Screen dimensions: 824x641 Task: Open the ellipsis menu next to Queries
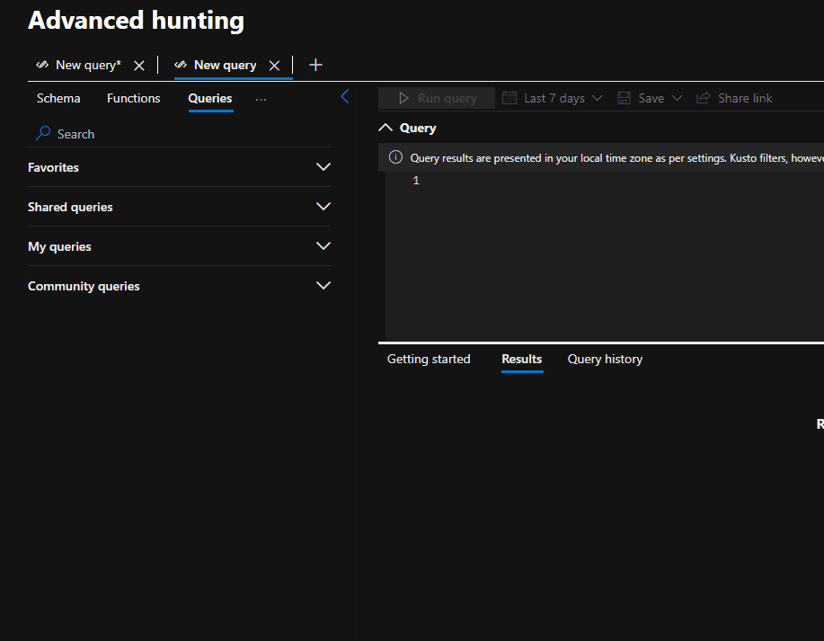[261, 99]
